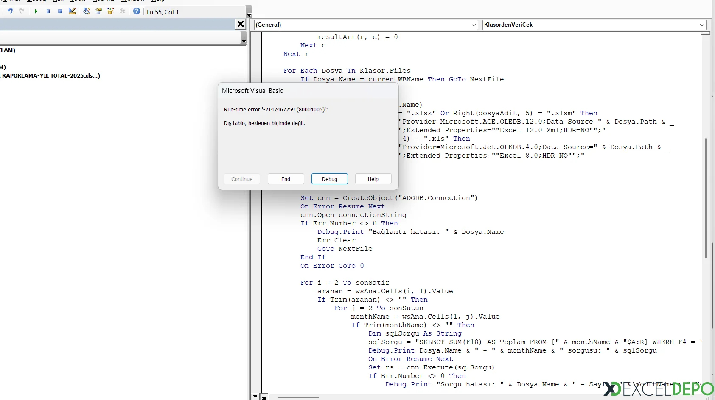715x400 pixels.
Task: Click 'Dış tablo, beklenen biçimde değil.' message
Action: point(264,123)
